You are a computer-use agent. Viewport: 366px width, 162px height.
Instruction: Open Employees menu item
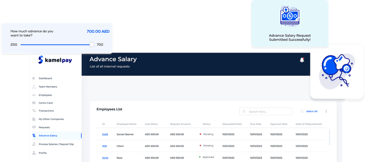pyautogui.click(x=45, y=95)
